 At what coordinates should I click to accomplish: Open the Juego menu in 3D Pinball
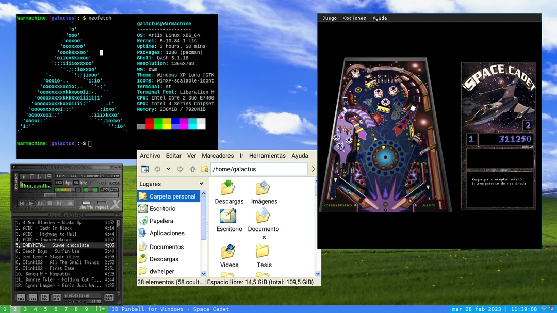[x=329, y=18]
